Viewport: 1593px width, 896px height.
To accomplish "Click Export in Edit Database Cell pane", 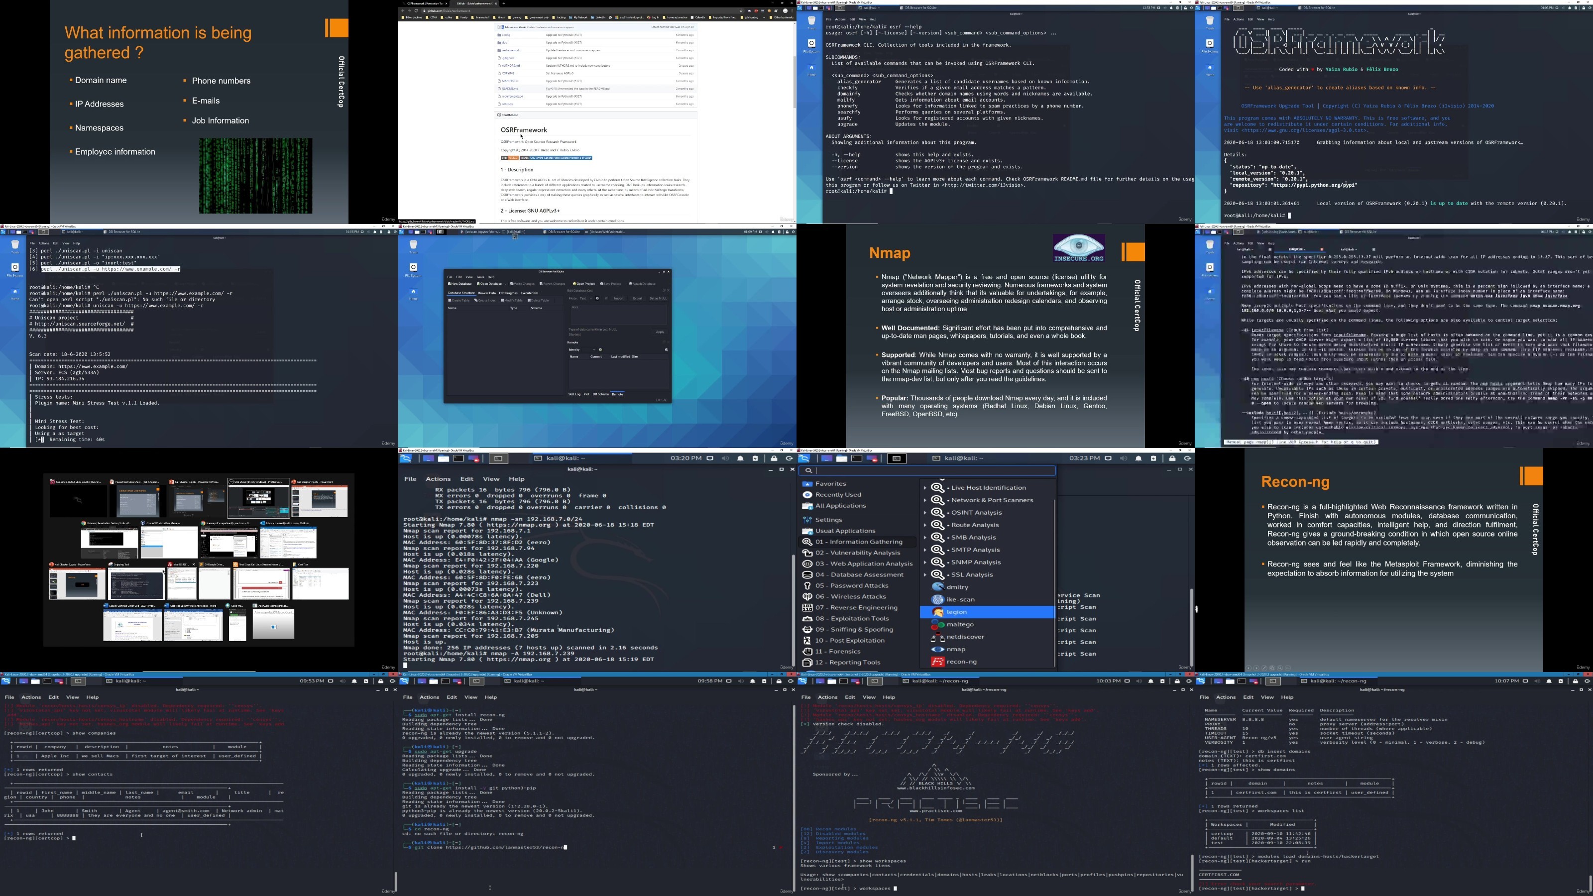I will (x=638, y=299).
